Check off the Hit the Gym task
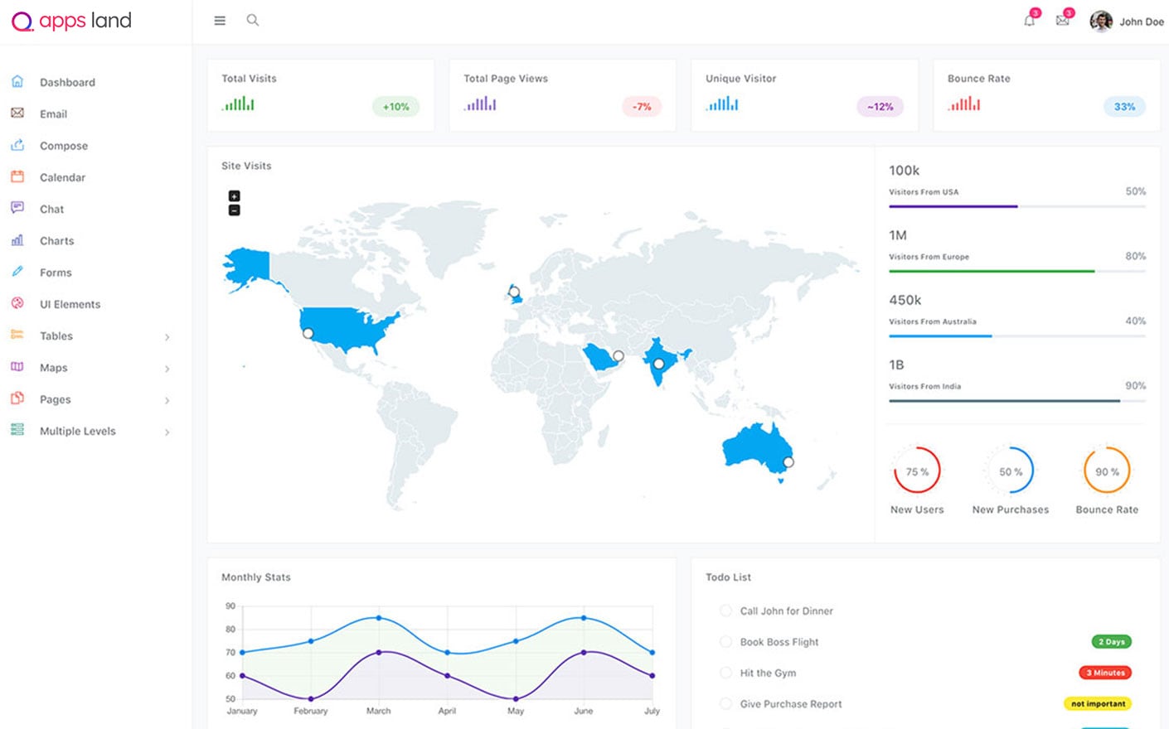The width and height of the screenshot is (1169, 729). pos(725,673)
